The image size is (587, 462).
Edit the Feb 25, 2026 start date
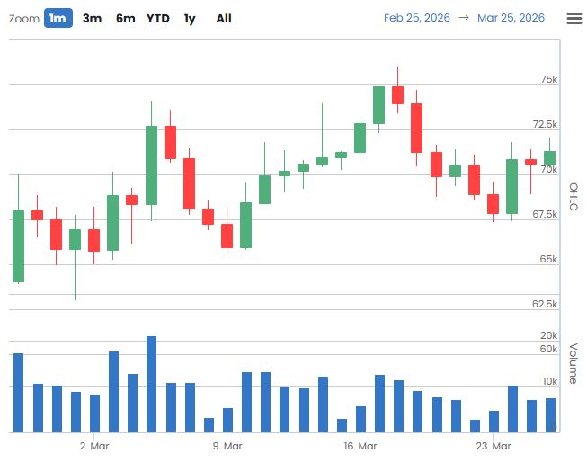(x=415, y=18)
